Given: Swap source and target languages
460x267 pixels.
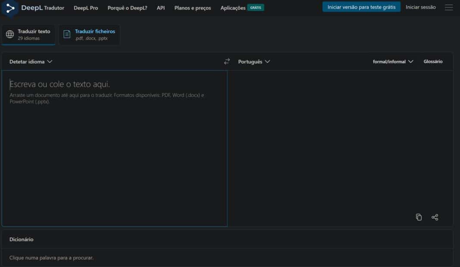Looking at the screenshot, I should click(227, 61).
